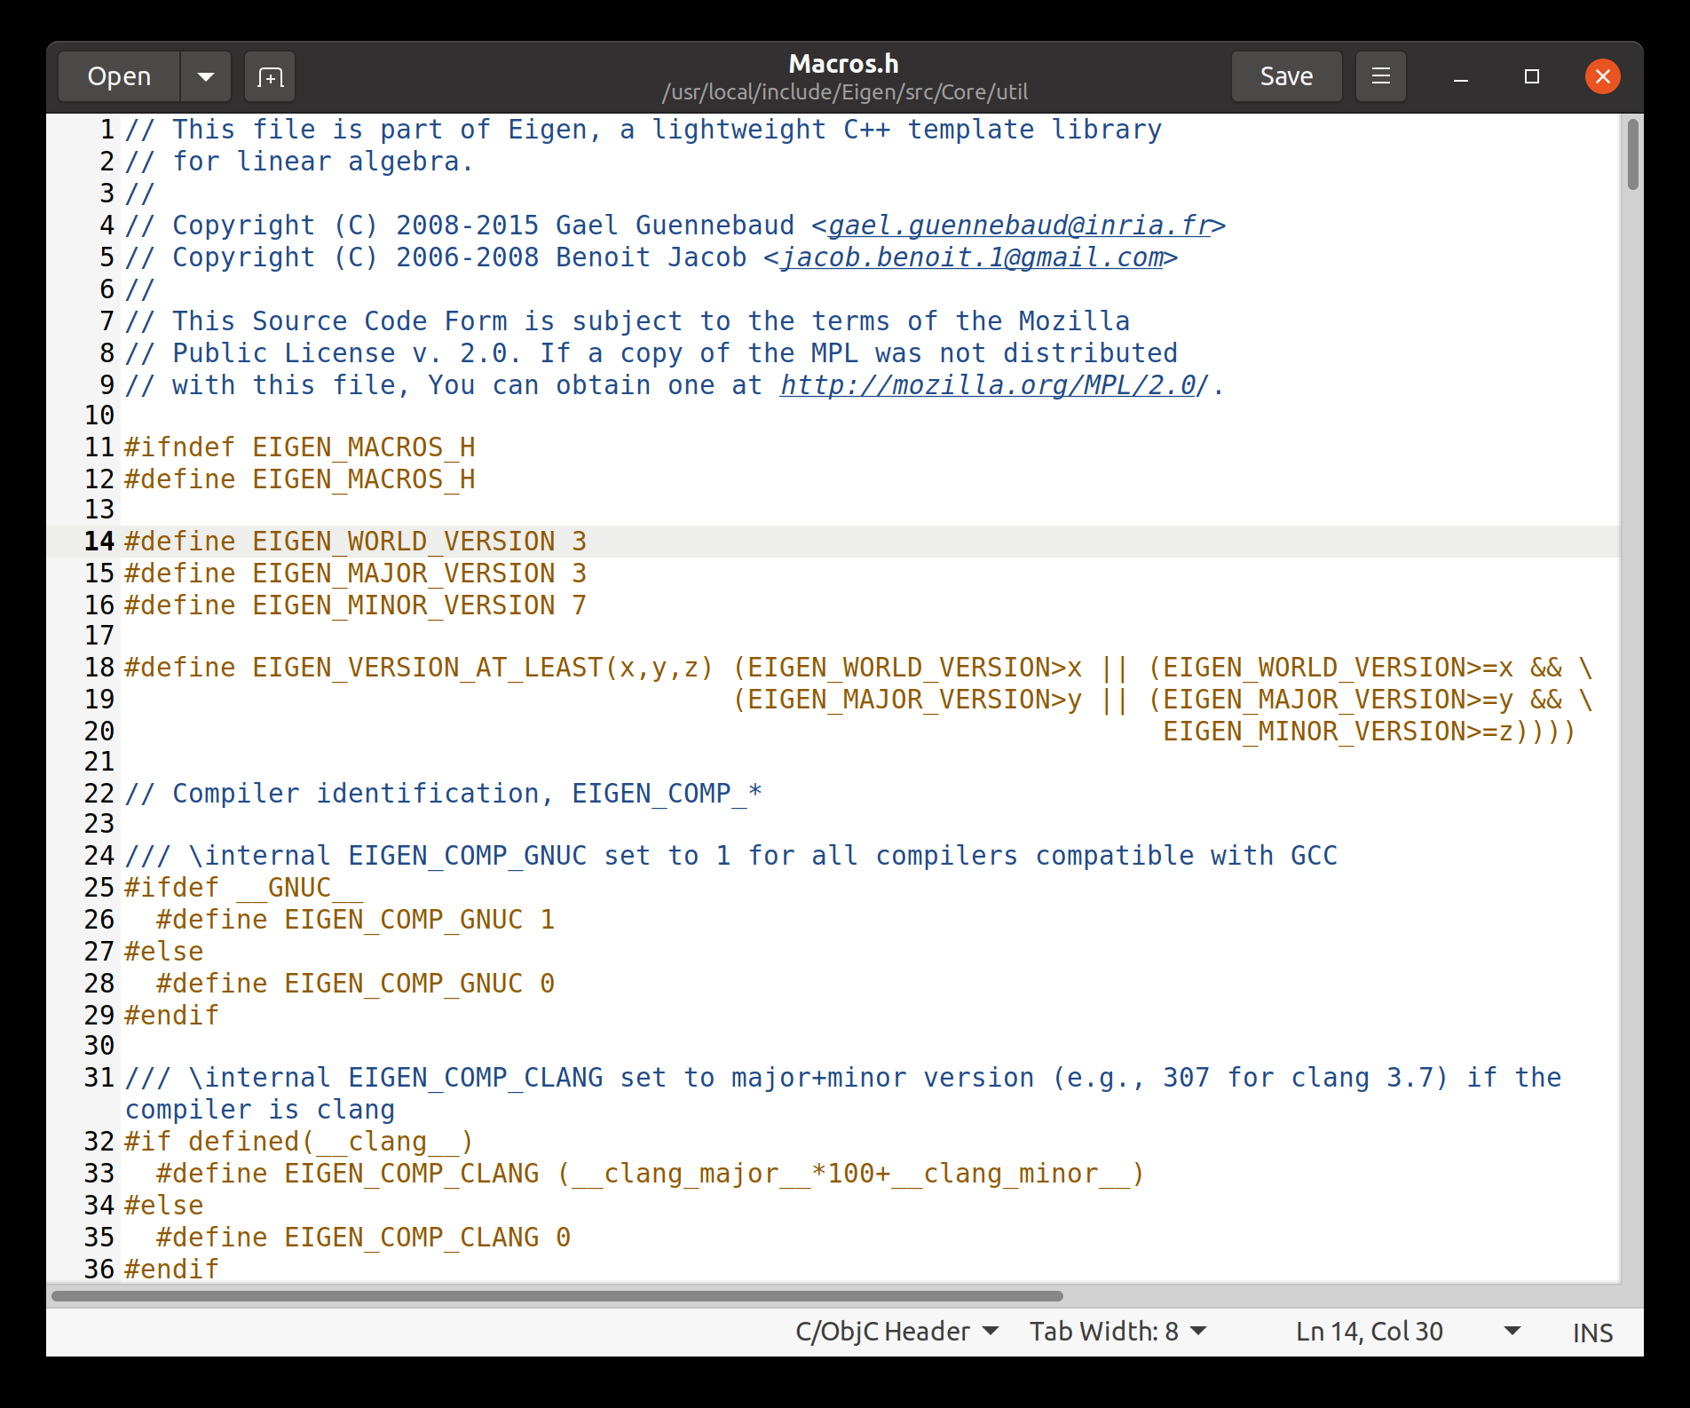Place cursor on EIGEN_MINOR_VERSION line 16
This screenshot has height=1408, width=1690.
tap(355, 605)
